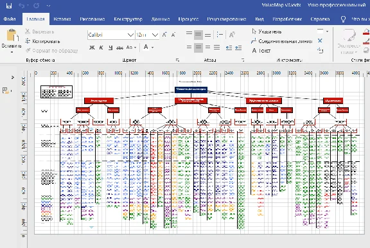Align paragraph left
370x248 pixels.
189,48
